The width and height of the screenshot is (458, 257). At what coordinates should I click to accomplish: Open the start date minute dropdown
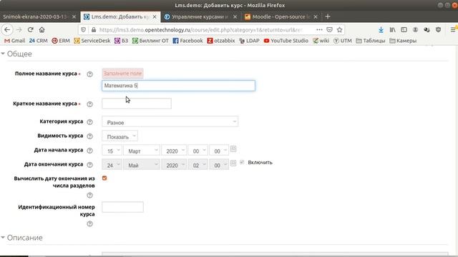click(x=219, y=150)
